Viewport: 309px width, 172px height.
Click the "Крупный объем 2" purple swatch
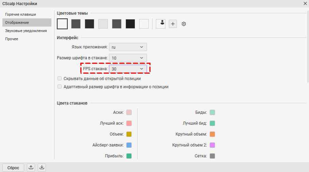[x=212, y=145]
